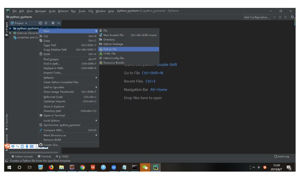Select Python Package in New submenu
The image size is (306, 177).
point(129,44)
